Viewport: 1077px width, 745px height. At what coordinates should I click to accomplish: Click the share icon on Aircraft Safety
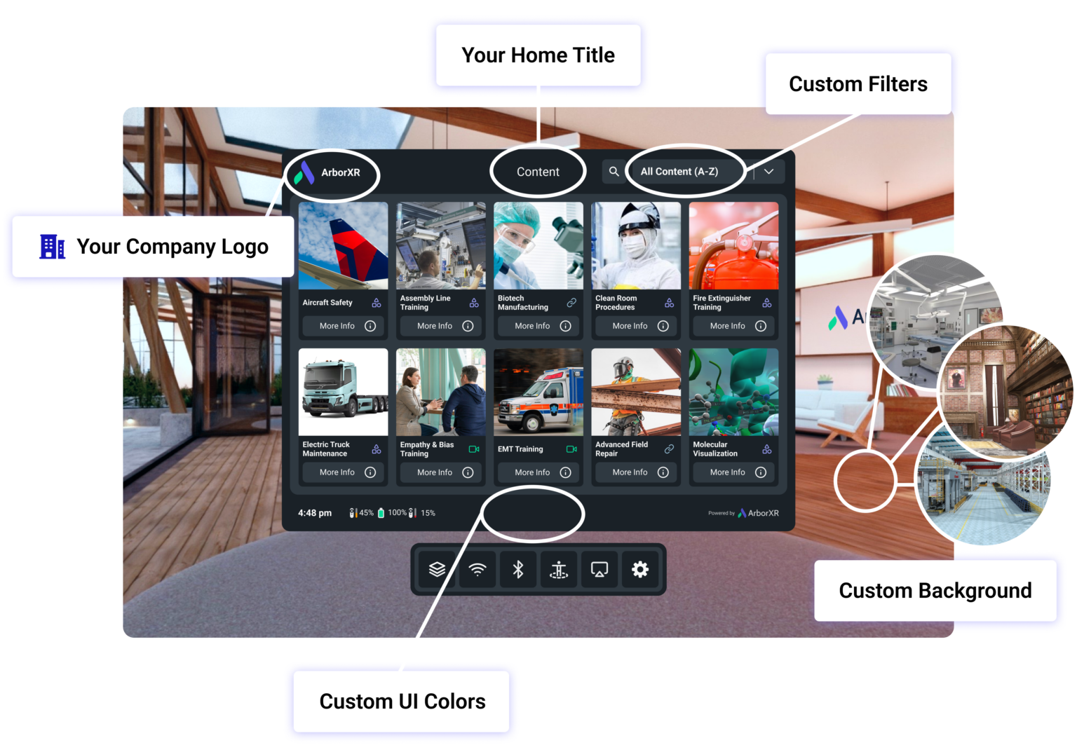click(376, 303)
